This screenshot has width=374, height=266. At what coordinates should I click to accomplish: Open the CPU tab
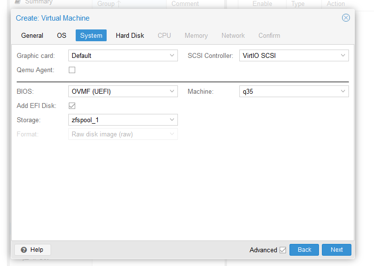point(164,35)
